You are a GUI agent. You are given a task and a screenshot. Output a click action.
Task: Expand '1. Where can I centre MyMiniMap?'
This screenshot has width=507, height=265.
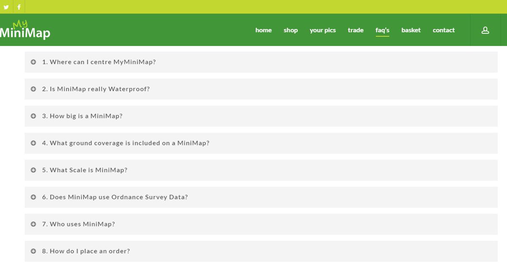coord(261,62)
